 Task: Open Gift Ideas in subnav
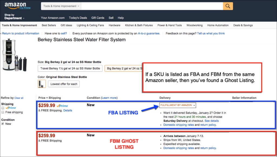(66, 25)
